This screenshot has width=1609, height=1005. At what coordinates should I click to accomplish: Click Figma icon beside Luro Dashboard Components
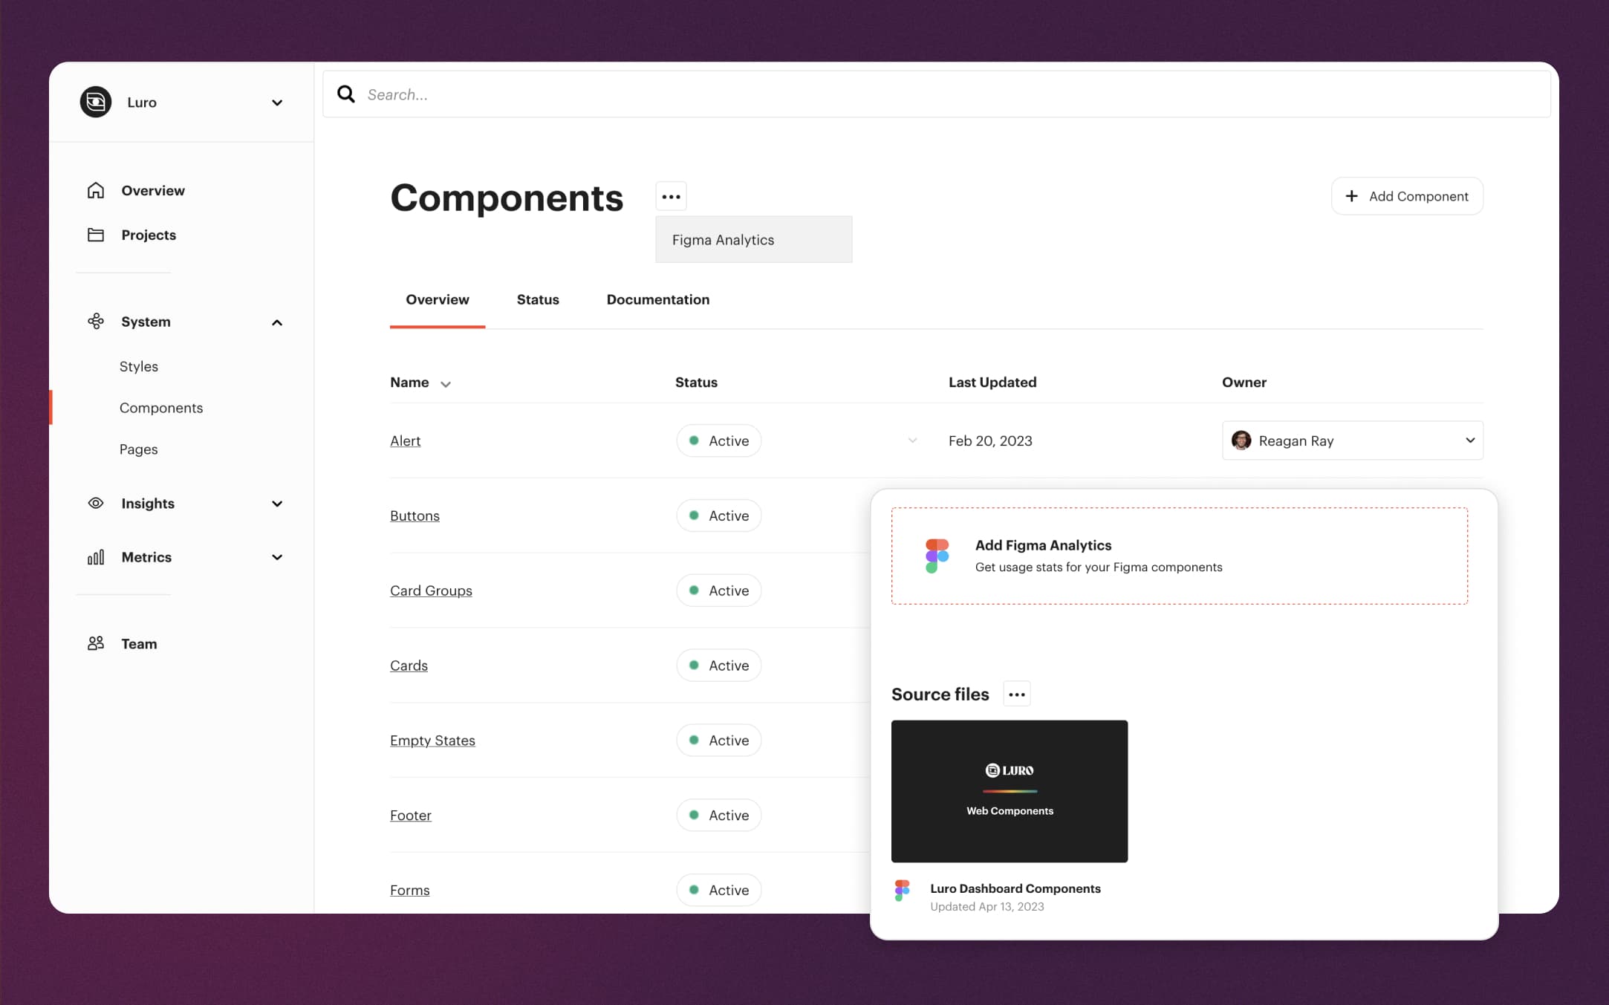coord(902,890)
